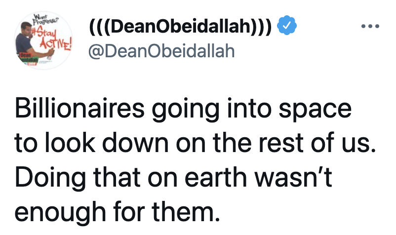Click the word 'enough' in the tweet
The image size is (396, 235).
point(60,212)
